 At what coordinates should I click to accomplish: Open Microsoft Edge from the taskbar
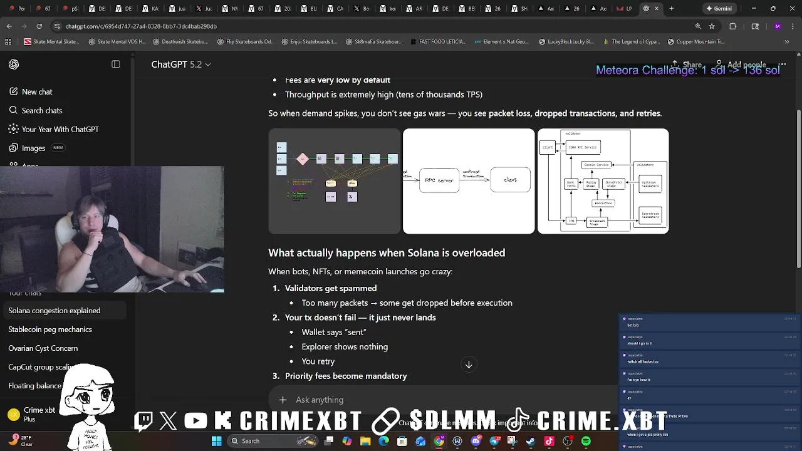[383, 441]
